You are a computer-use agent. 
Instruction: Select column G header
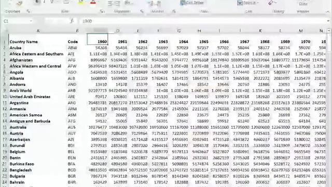coord(179,31)
